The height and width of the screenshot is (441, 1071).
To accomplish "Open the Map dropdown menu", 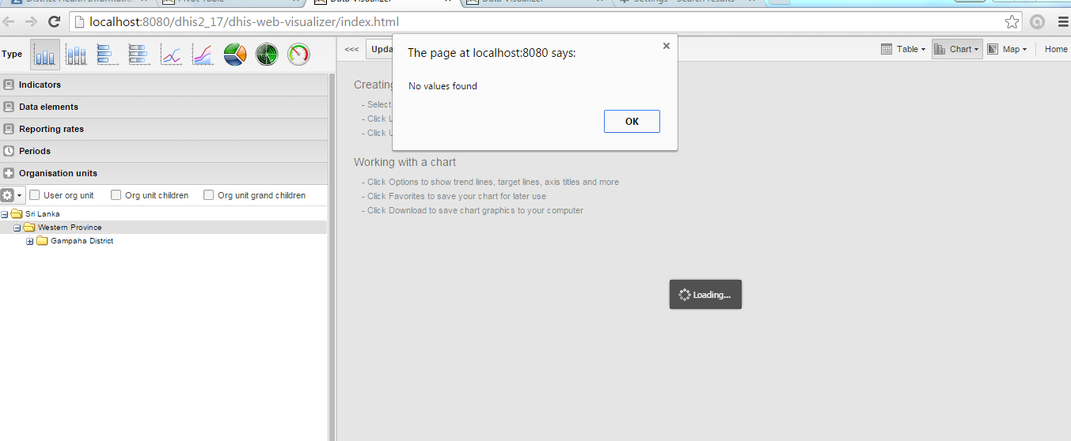I will (x=1007, y=49).
